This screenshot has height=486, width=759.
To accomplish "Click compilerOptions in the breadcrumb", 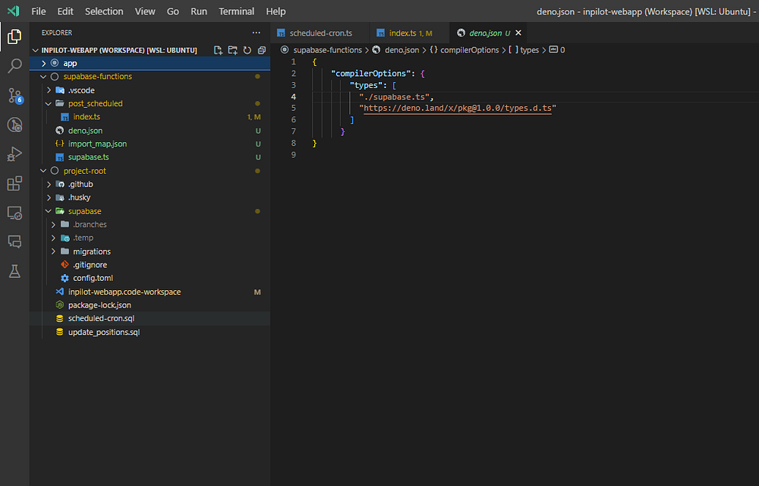I will pos(469,50).
